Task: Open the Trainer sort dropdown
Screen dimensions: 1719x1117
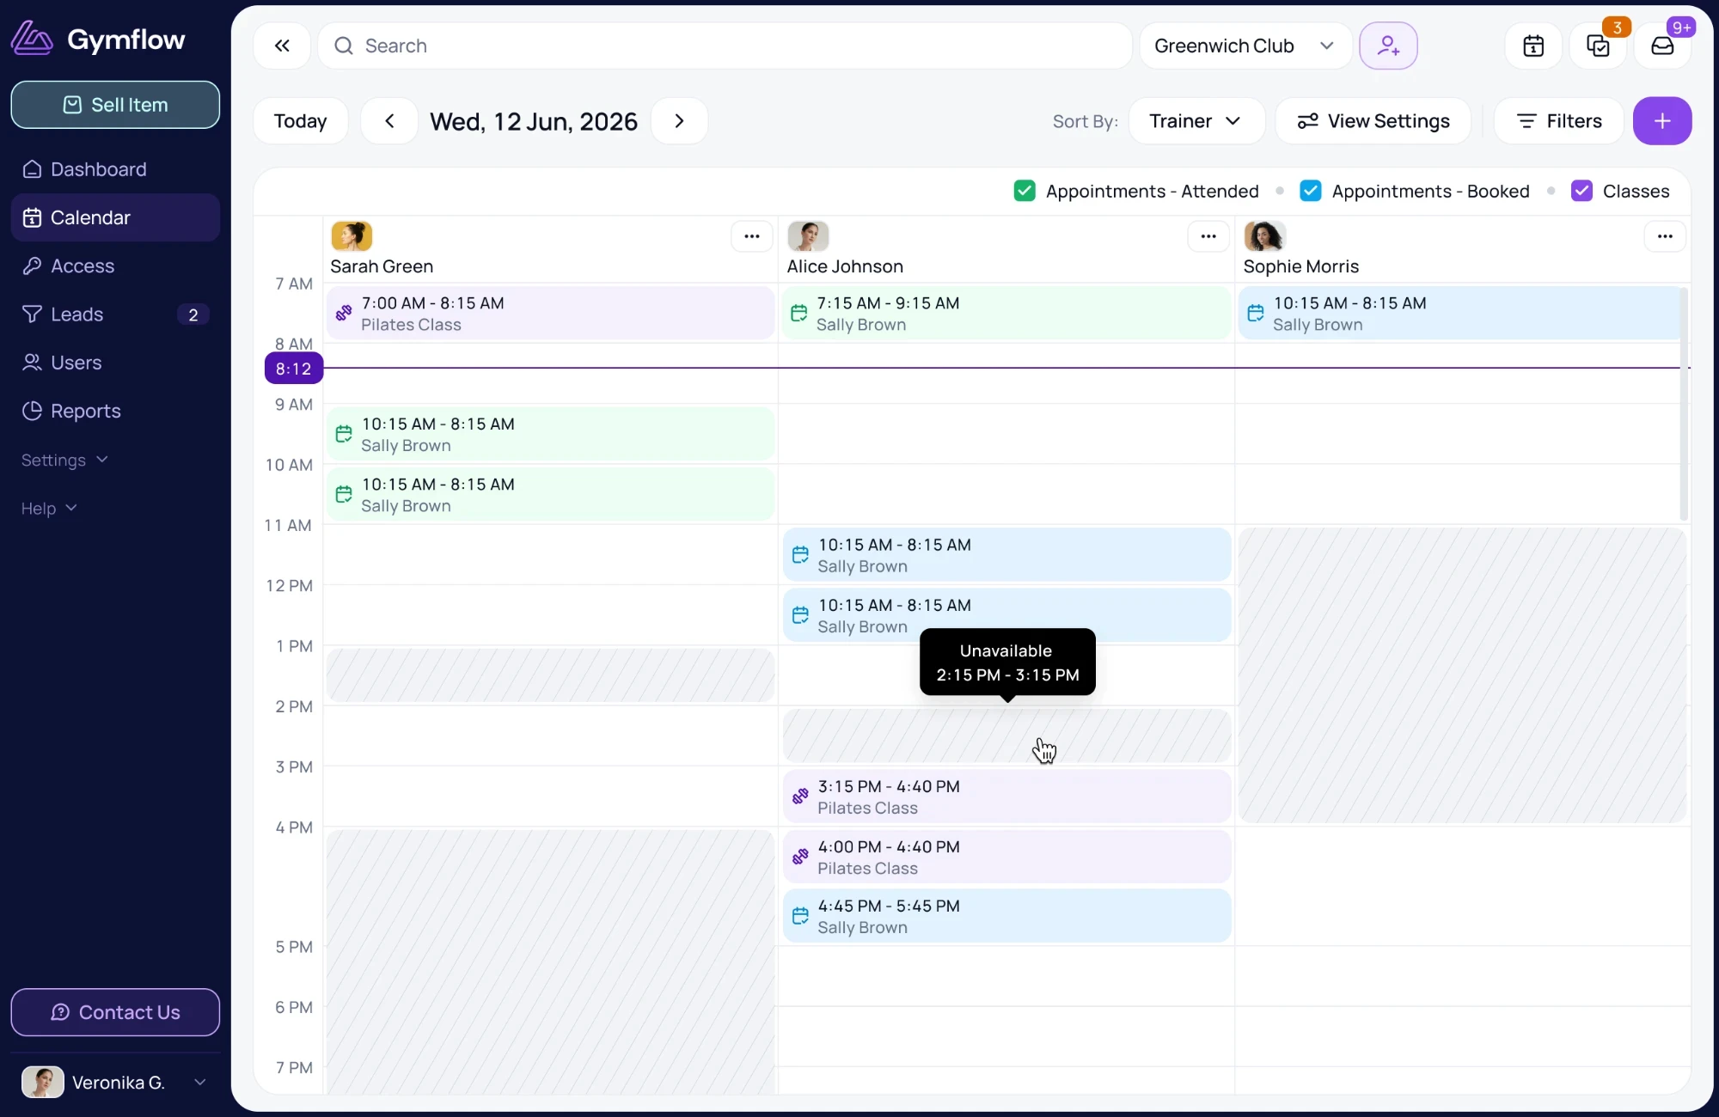Action: pyautogui.click(x=1196, y=121)
